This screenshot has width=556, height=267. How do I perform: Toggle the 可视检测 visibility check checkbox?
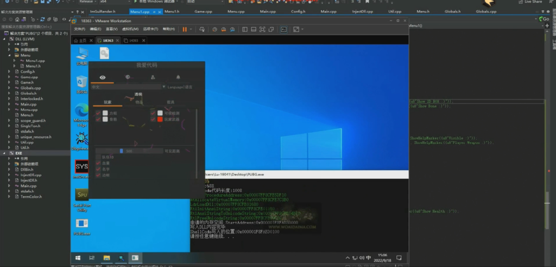tap(153, 113)
